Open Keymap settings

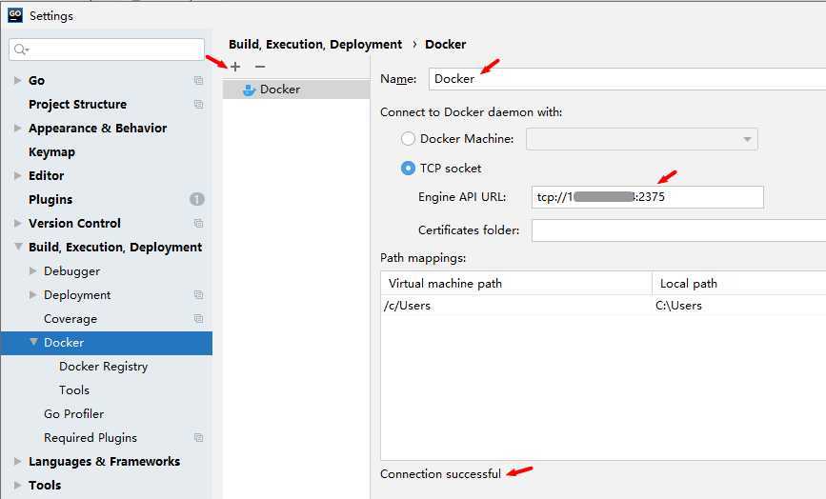point(51,152)
